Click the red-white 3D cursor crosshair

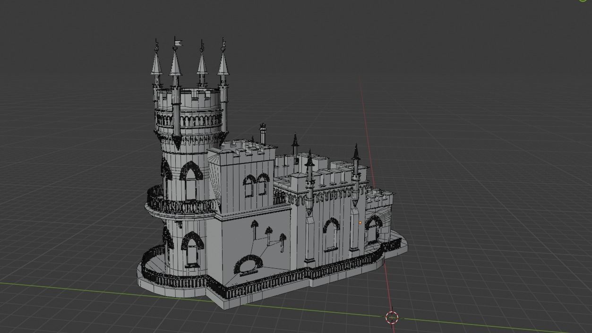(392, 318)
